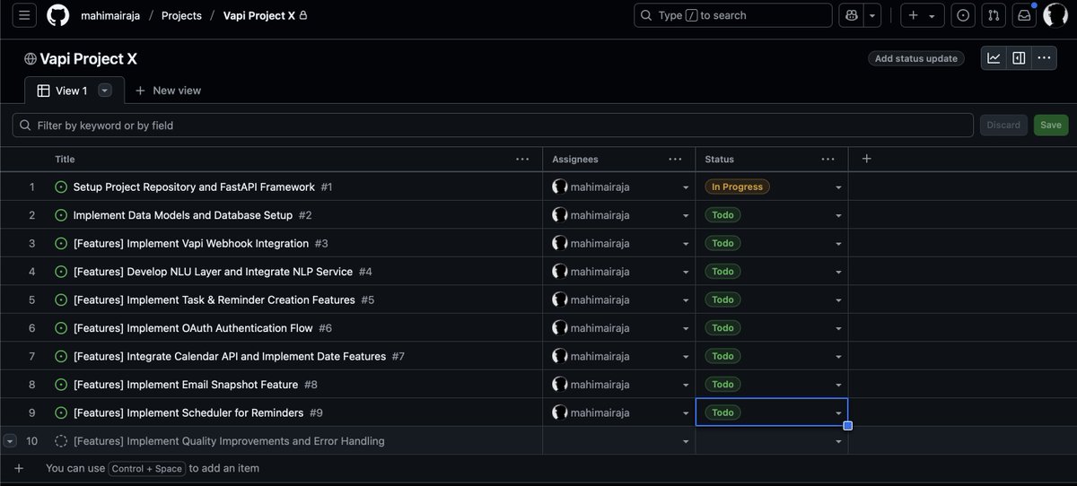Open the Copilot chat icon

(x=850, y=15)
